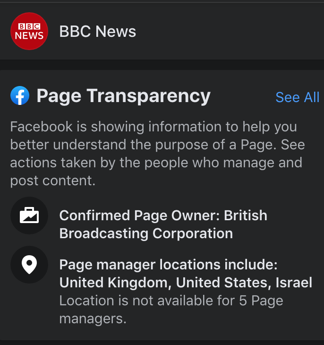Screen dimensions: 324x345
Task: Click the 'post content.' line of description
Action: [x=53, y=181]
